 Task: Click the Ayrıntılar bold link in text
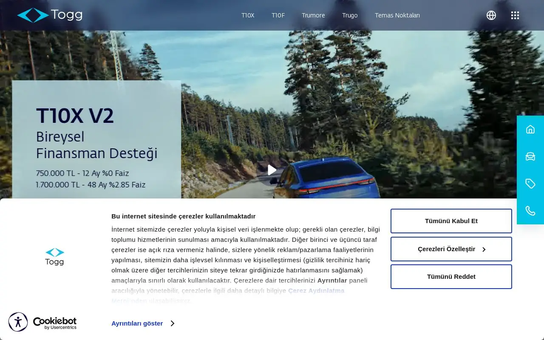click(332, 280)
